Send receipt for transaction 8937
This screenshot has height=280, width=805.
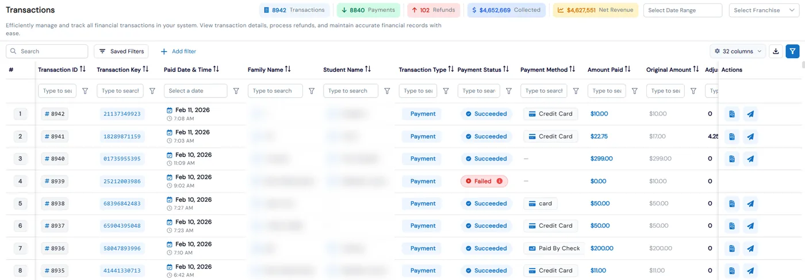point(750,226)
